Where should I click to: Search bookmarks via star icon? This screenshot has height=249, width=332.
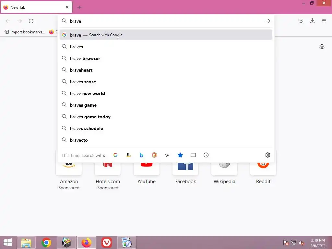click(180, 155)
